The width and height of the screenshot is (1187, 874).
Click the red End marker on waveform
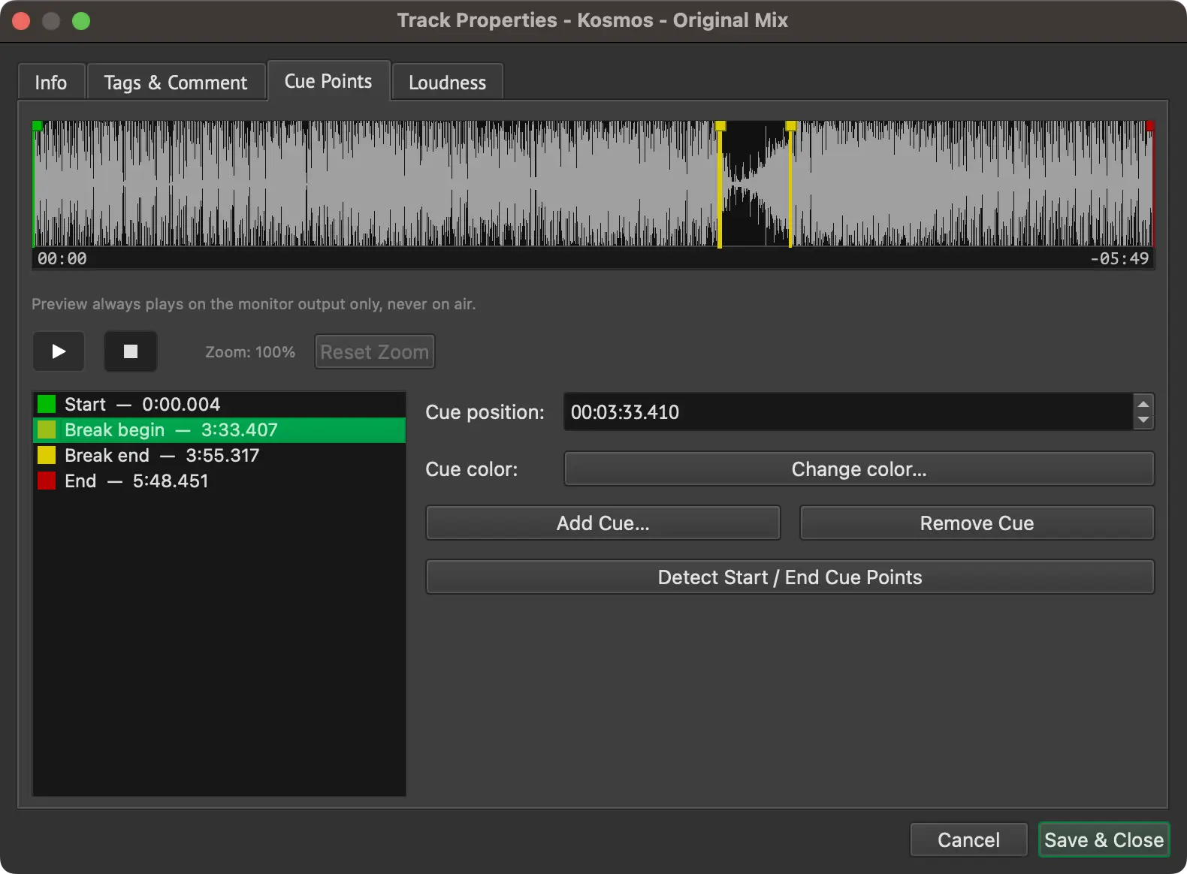[x=1150, y=126]
